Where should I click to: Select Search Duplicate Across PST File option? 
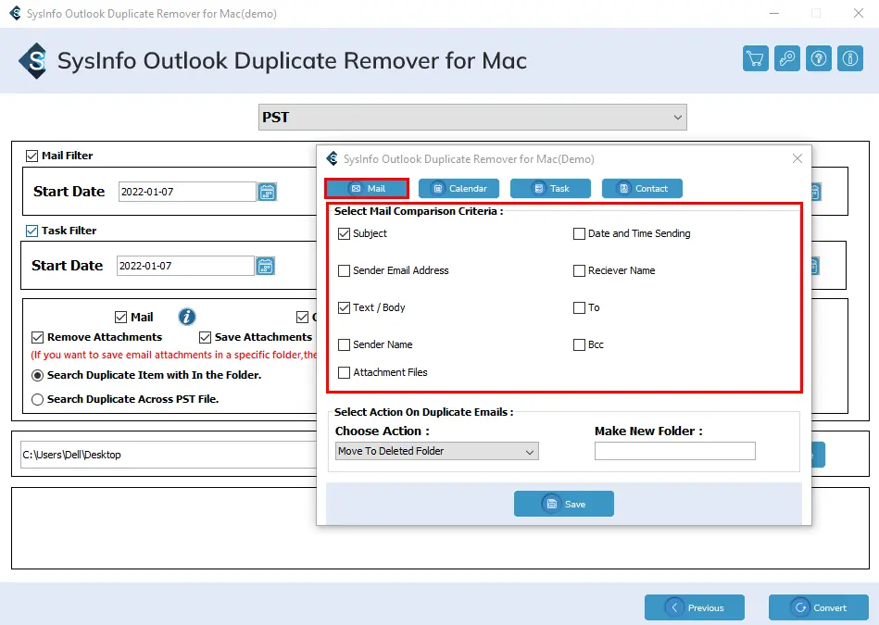38,399
